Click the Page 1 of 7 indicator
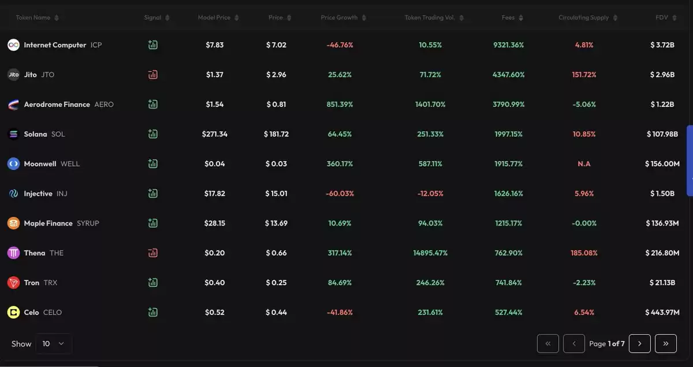Viewport: 693px width, 367px height. (607, 343)
